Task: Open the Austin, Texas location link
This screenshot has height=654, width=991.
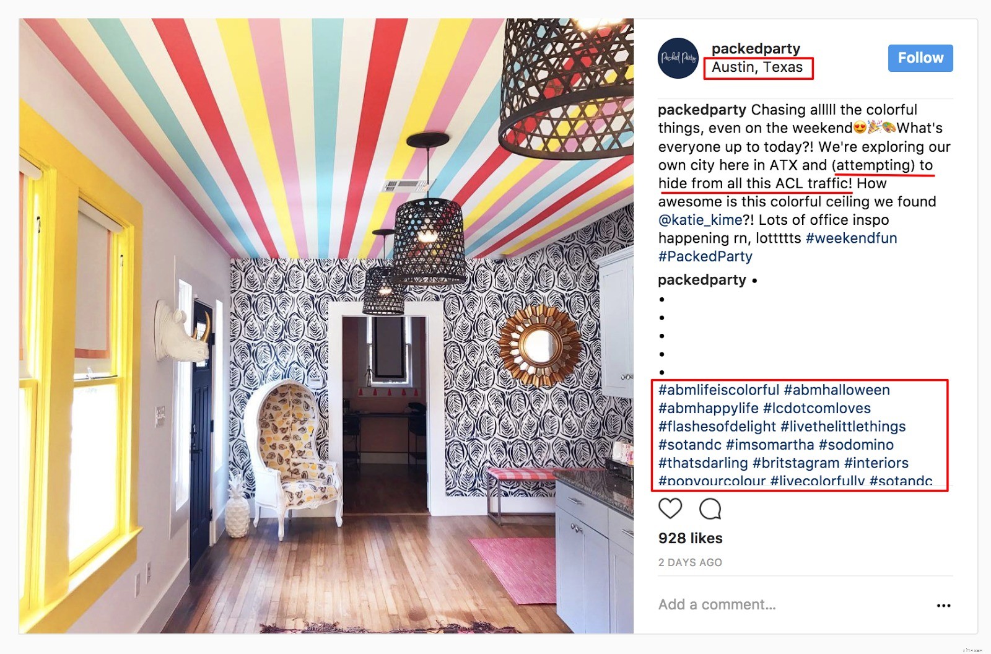Action: (757, 67)
